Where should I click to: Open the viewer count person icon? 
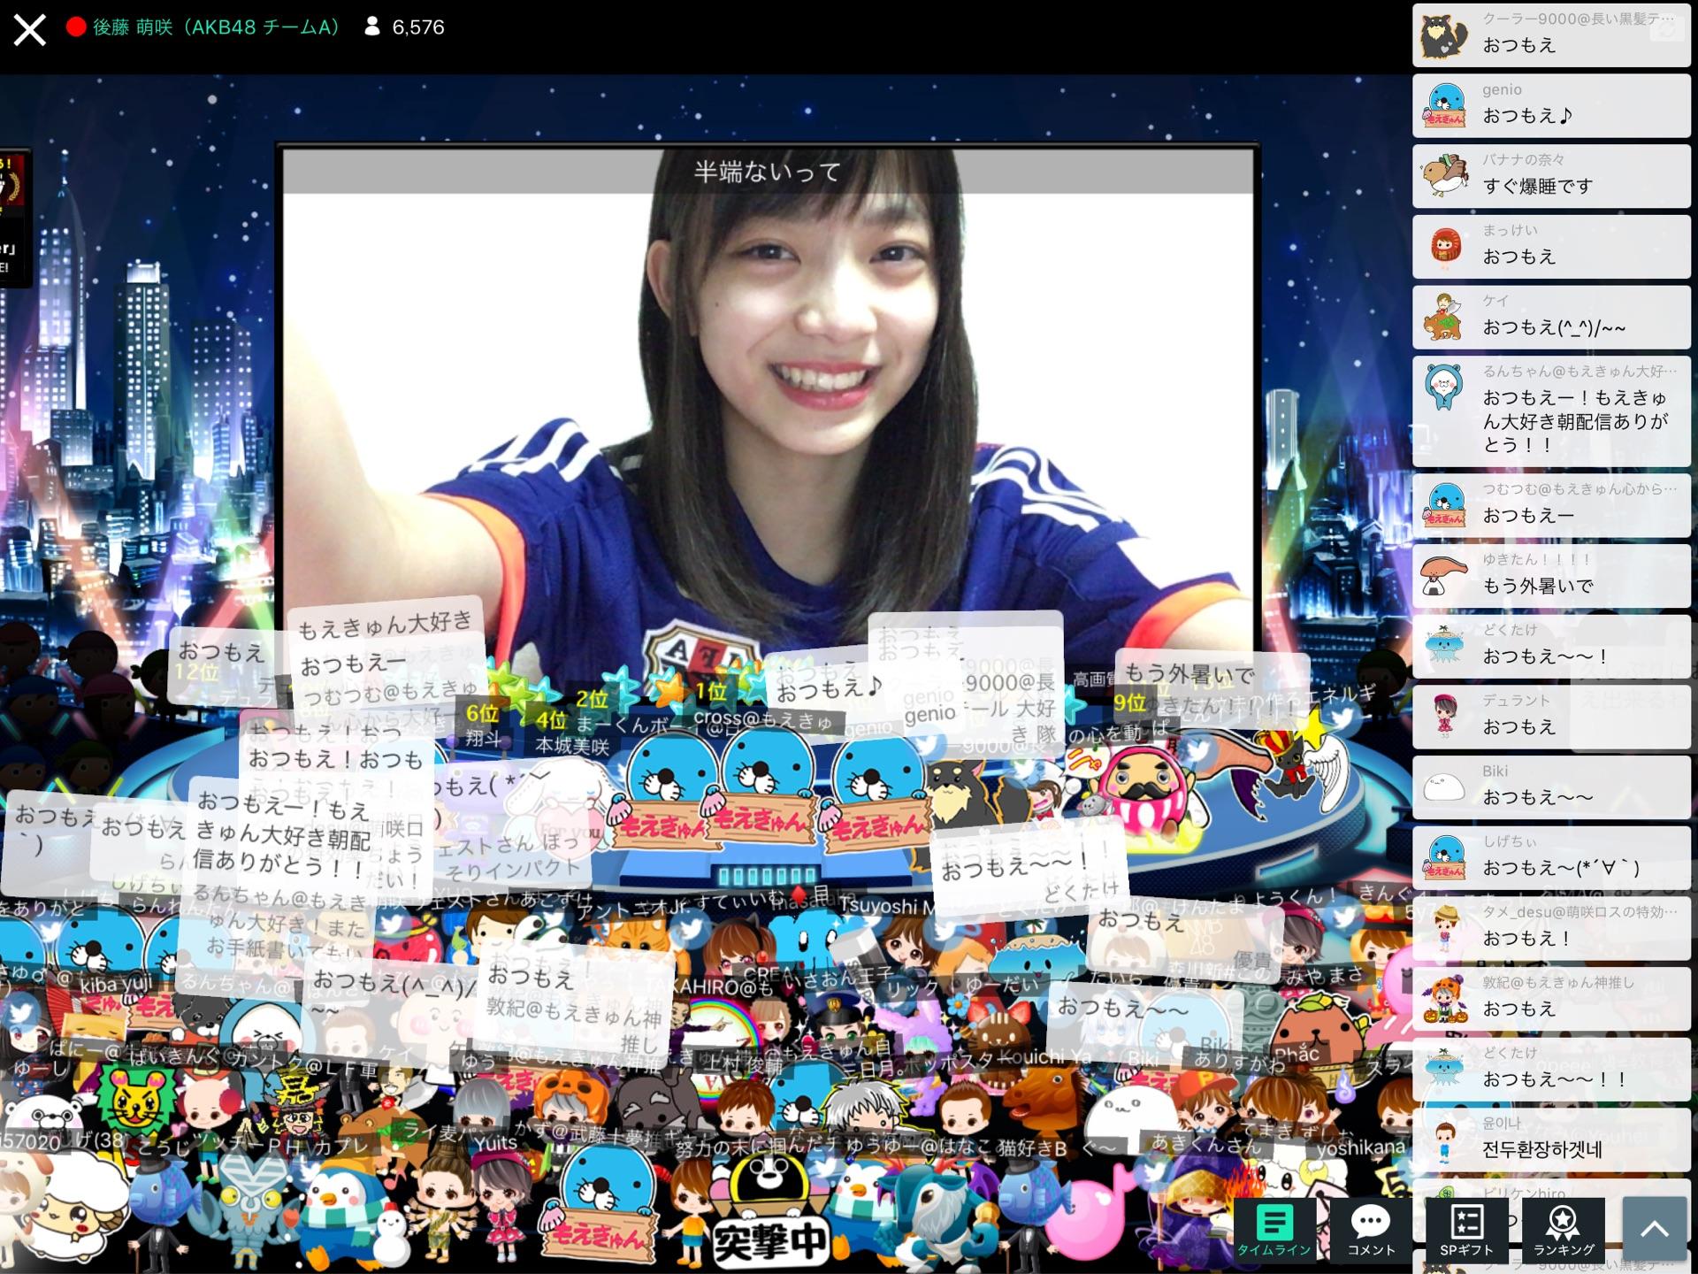coord(372,27)
